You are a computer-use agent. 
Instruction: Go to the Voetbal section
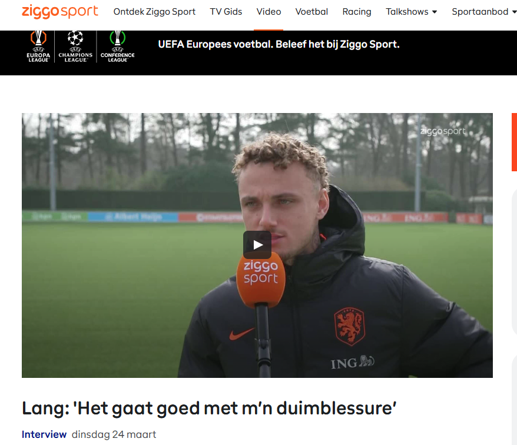click(311, 12)
